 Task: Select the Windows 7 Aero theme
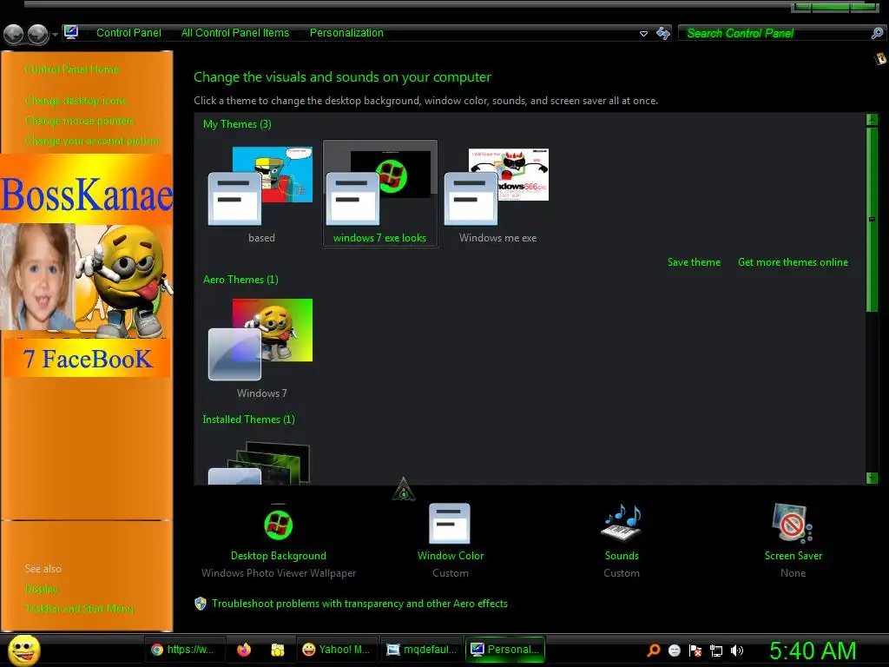coord(260,347)
